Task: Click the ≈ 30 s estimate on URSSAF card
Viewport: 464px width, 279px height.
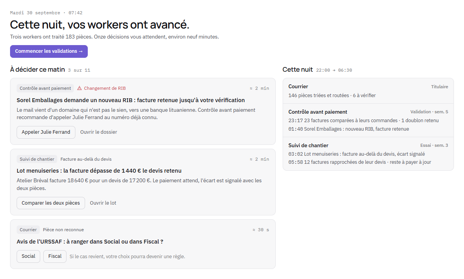Action: (261, 230)
